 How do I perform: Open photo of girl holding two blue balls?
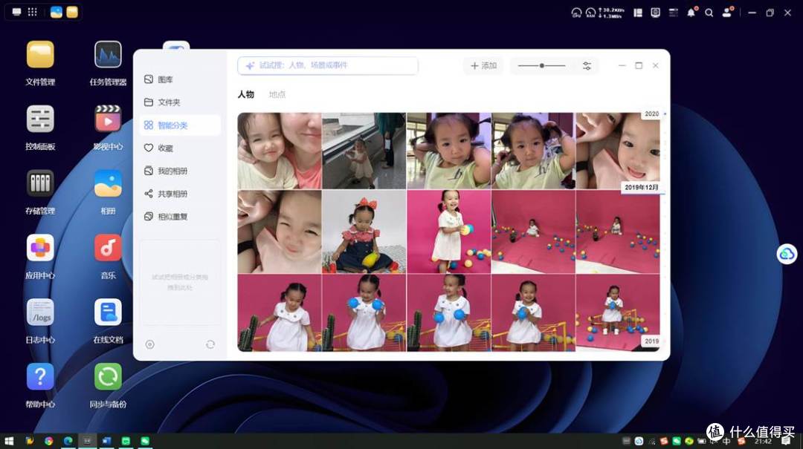[364, 313]
